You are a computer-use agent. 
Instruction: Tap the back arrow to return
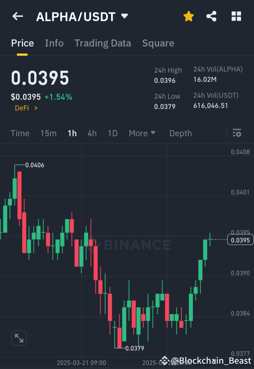[17, 16]
